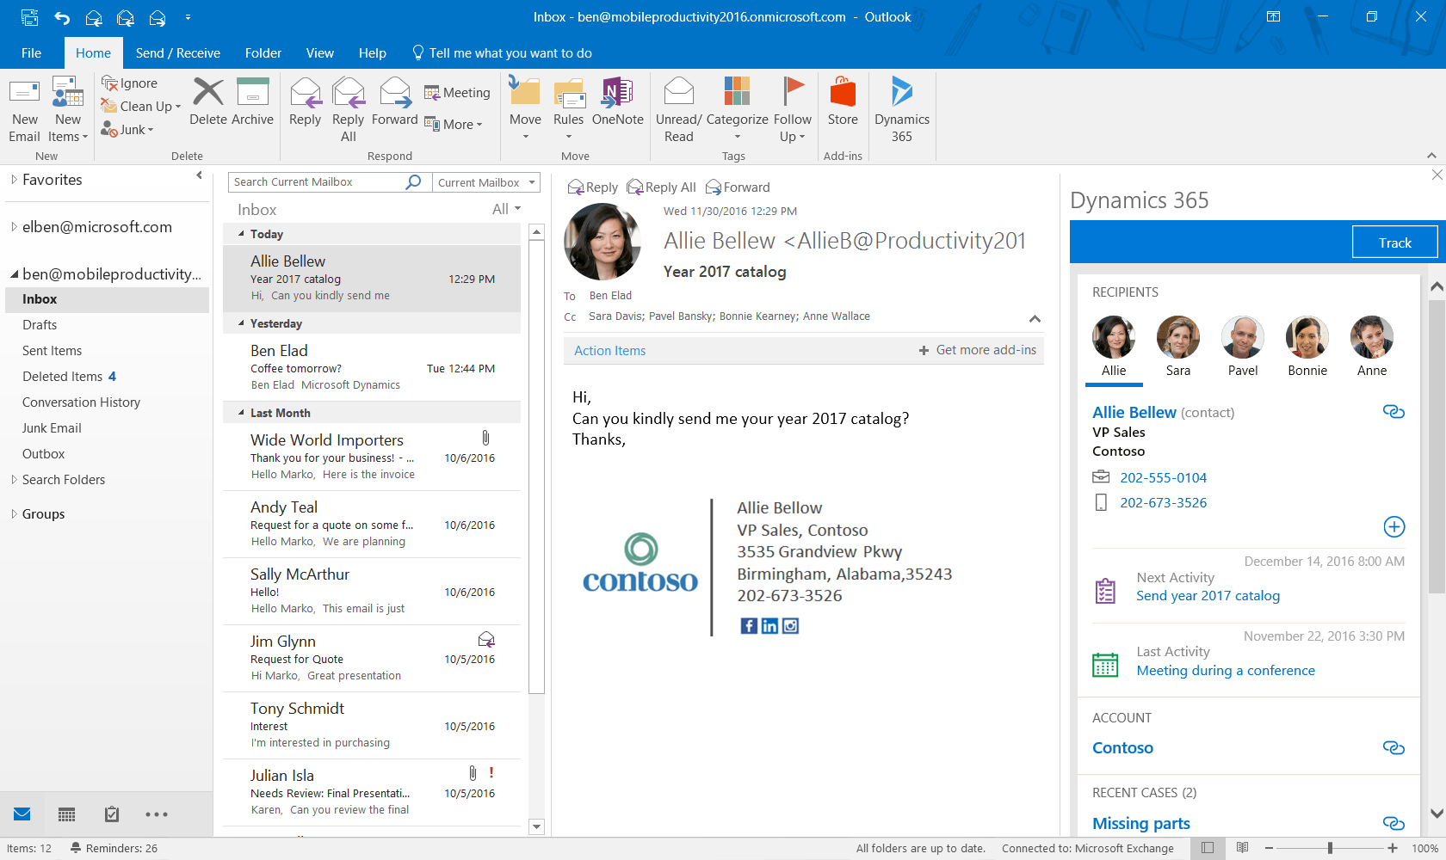
Task: Send message to OneNote
Action: 617,101
